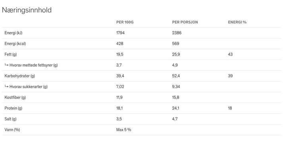Click the Kostfiber (g) row label
286x146 pixels.
tap(15, 98)
